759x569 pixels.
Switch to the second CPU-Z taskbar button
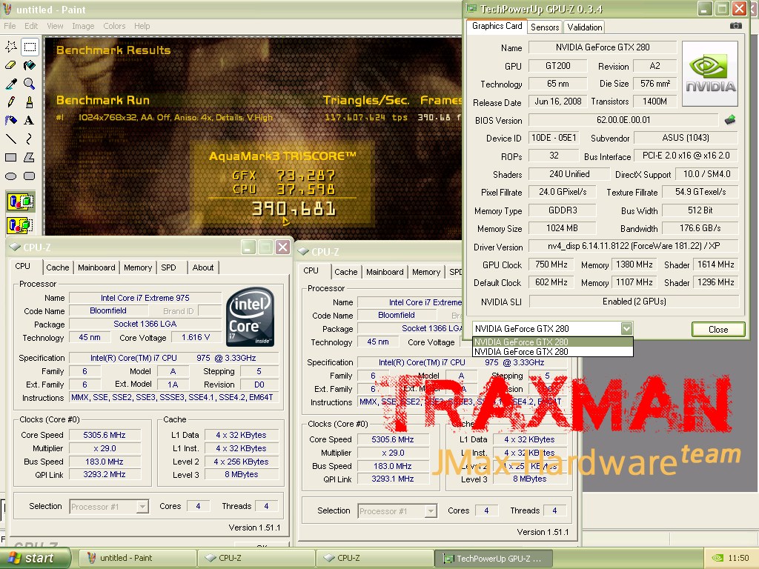[374, 558]
